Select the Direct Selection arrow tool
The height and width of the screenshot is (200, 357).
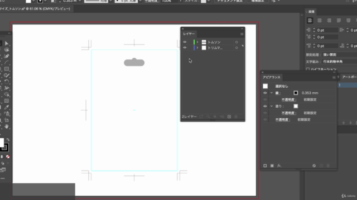(x=7, y=43)
